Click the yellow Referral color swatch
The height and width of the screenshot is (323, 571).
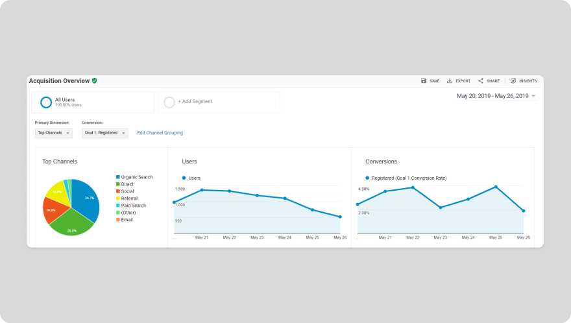click(x=118, y=198)
